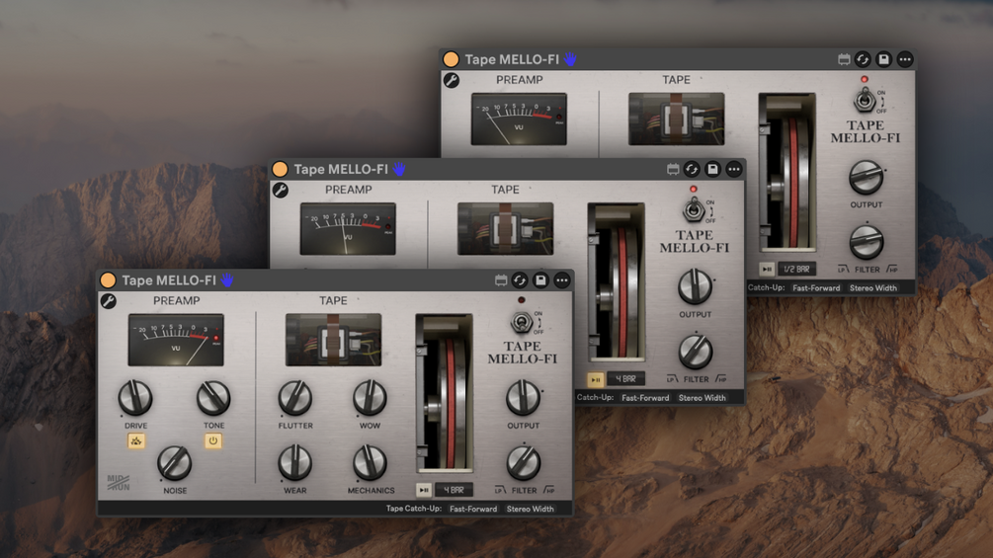This screenshot has height=558, width=993.
Task: Click play/pause tape button on back device
Action: [x=767, y=269]
